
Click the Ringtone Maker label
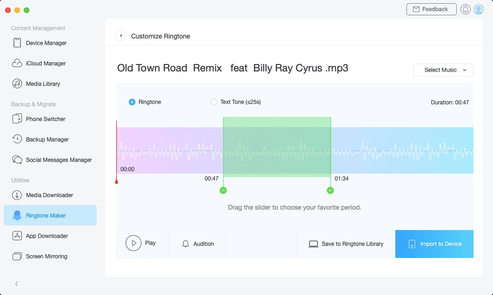46,215
